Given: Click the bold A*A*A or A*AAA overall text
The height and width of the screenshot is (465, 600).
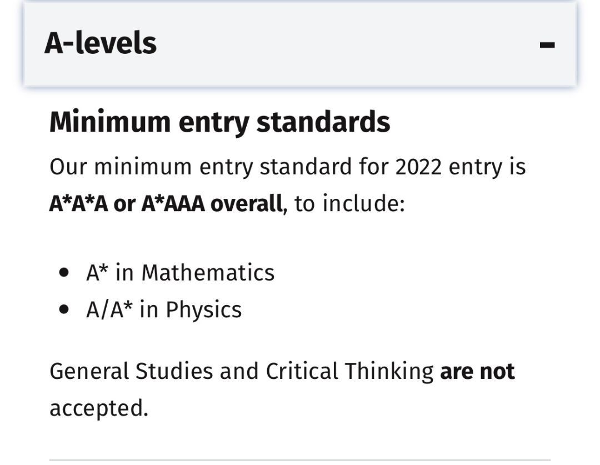Looking at the screenshot, I should (x=166, y=204).
